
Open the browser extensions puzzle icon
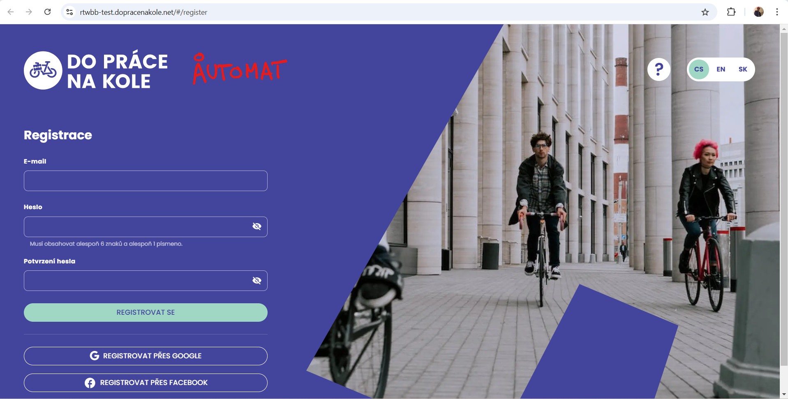(x=731, y=12)
